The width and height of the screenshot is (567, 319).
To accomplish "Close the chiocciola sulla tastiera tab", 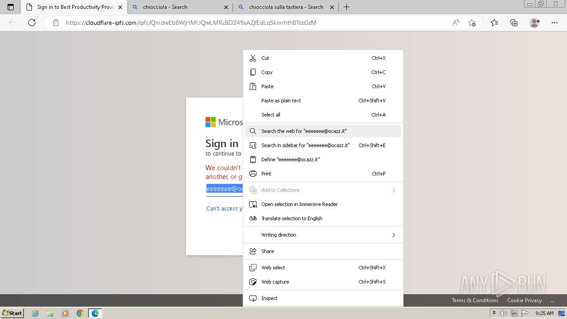I will [x=332, y=7].
